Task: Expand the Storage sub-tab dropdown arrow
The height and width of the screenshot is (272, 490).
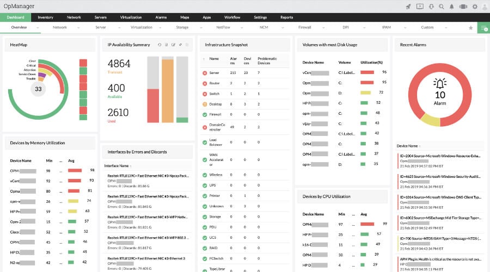Action: (201, 28)
